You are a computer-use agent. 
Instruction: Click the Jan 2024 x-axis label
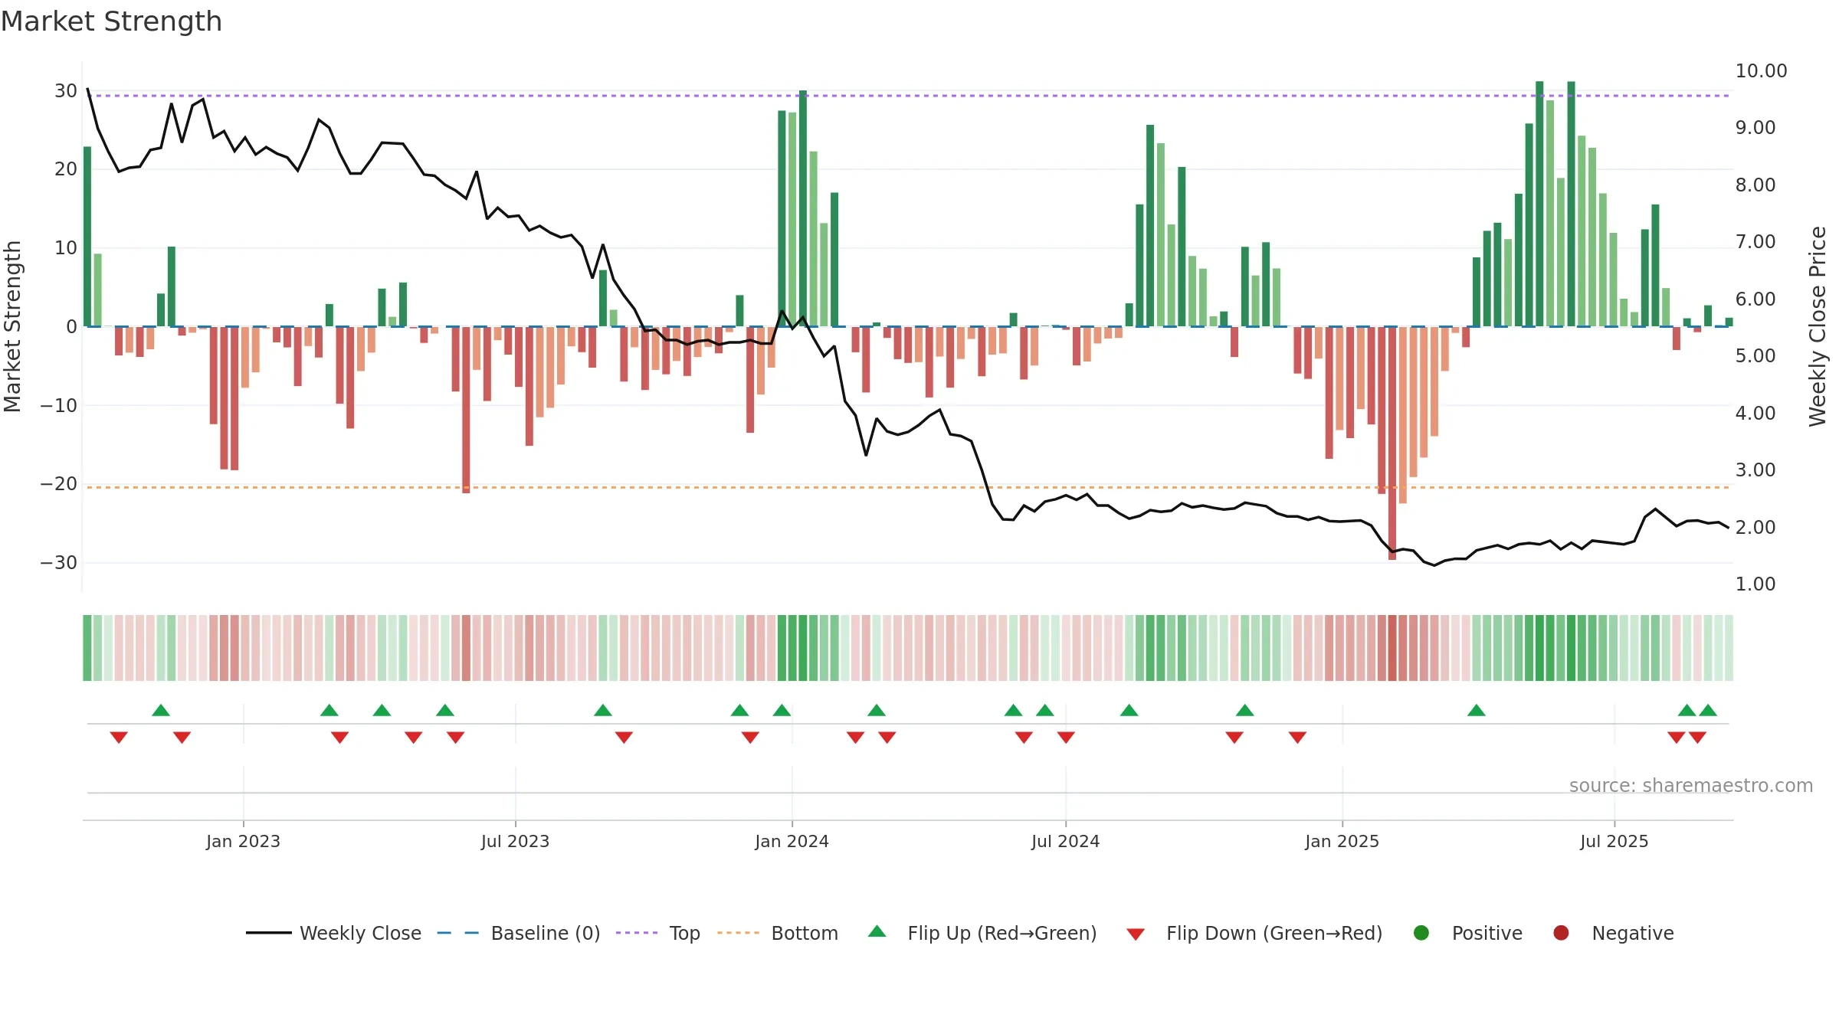click(792, 841)
